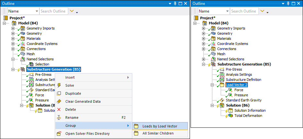
Task: Click Standard Earth Gravity icon in right Outline
Action: point(222,100)
